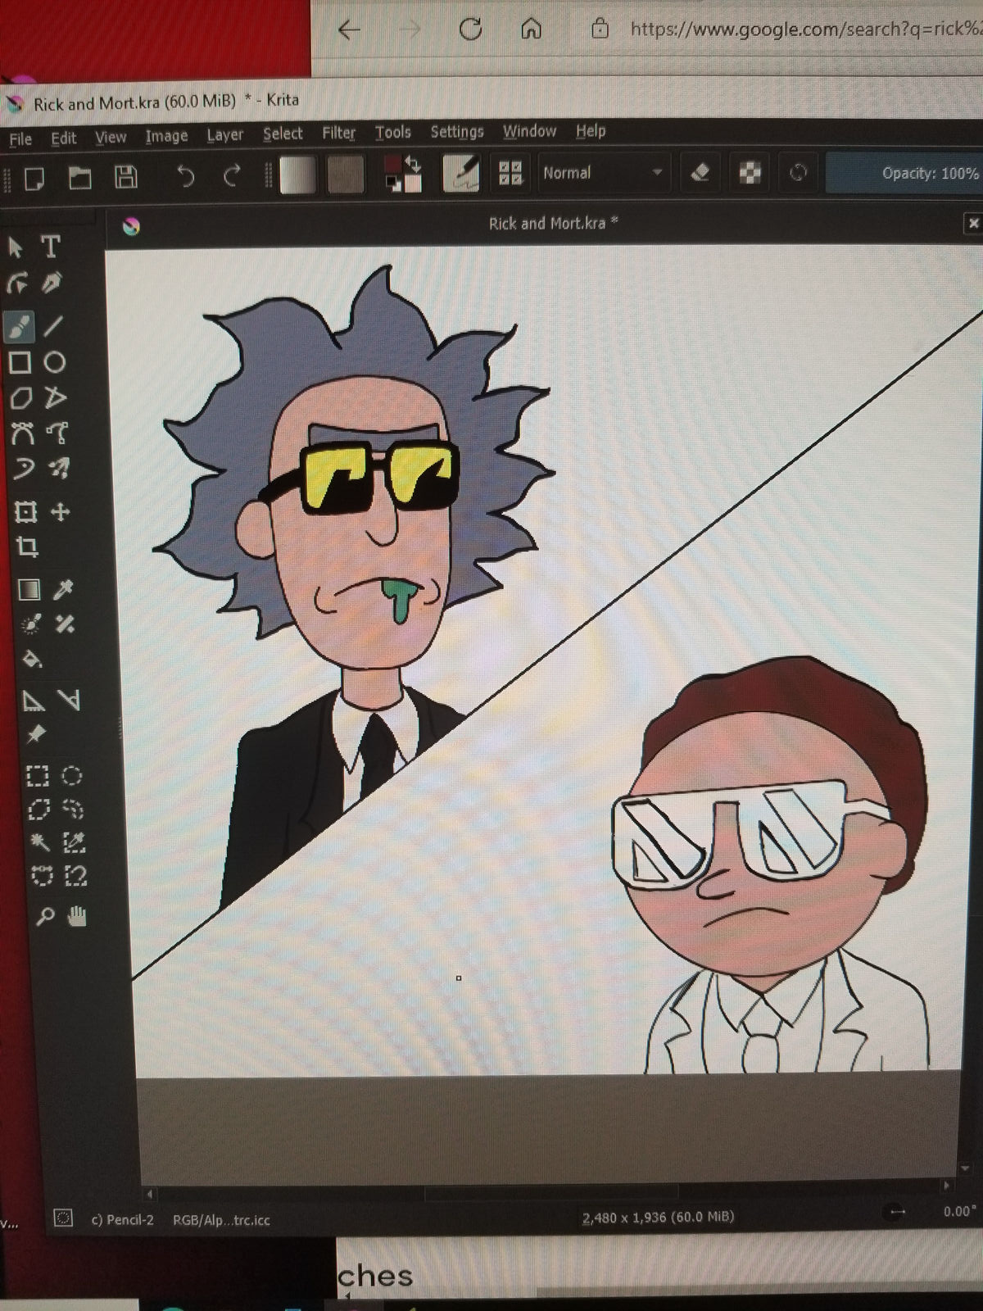Select the Contiguous Selection wand tool
Screen dimensions: 983x1311
40,843
